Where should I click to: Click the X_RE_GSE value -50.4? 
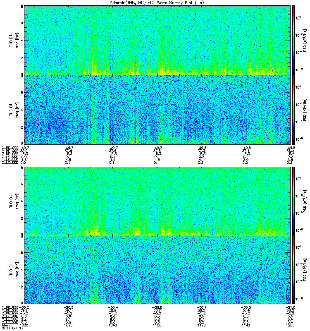112,307
